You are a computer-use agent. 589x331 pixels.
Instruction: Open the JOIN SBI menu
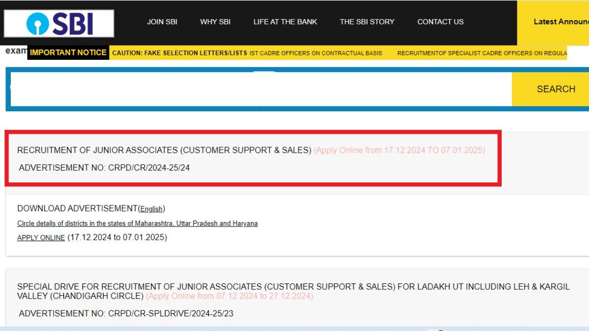[162, 22]
